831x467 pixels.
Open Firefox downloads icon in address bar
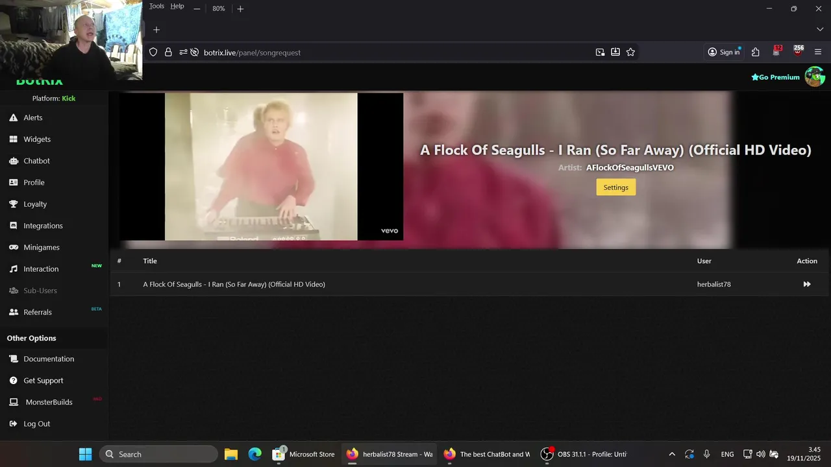coord(615,53)
